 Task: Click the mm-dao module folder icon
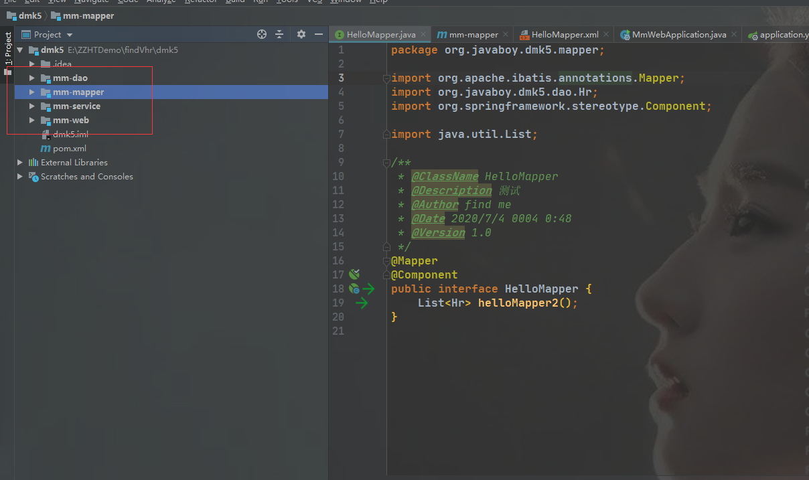[x=46, y=78]
